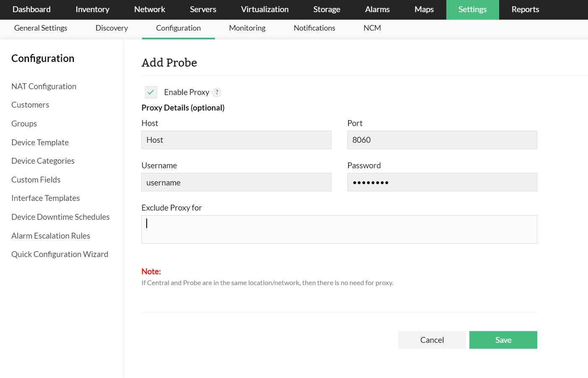This screenshot has width=588, height=378.
Task: Select the NCM tab
Action: 372,28
